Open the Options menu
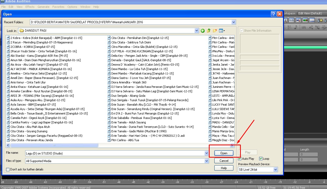This screenshot has width=327, height=189. point(72,7)
